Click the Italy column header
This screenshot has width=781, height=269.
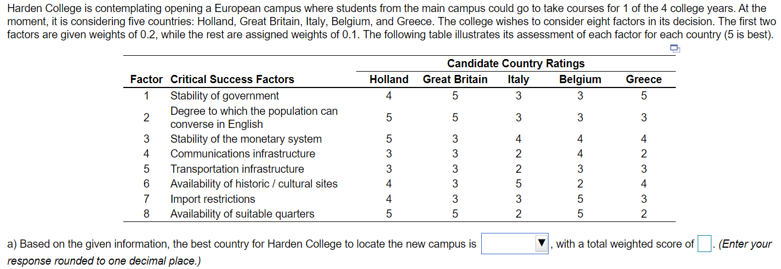[x=518, y=79]
